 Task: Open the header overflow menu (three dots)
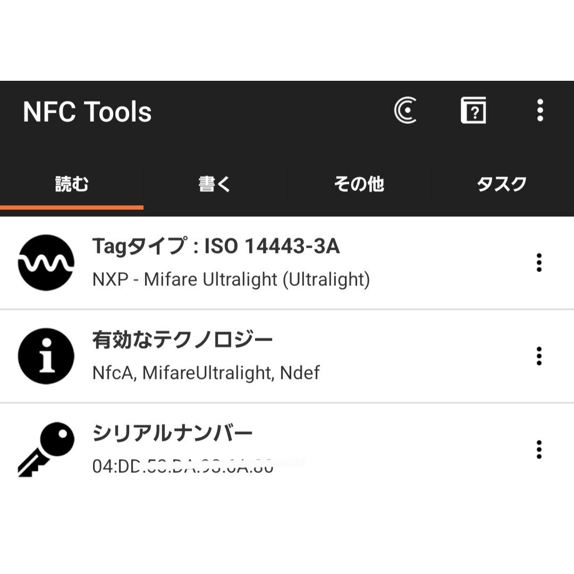click(540, 110)
